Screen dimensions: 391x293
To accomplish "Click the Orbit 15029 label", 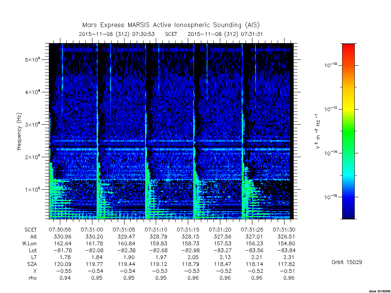I will (x=347, y=262).
